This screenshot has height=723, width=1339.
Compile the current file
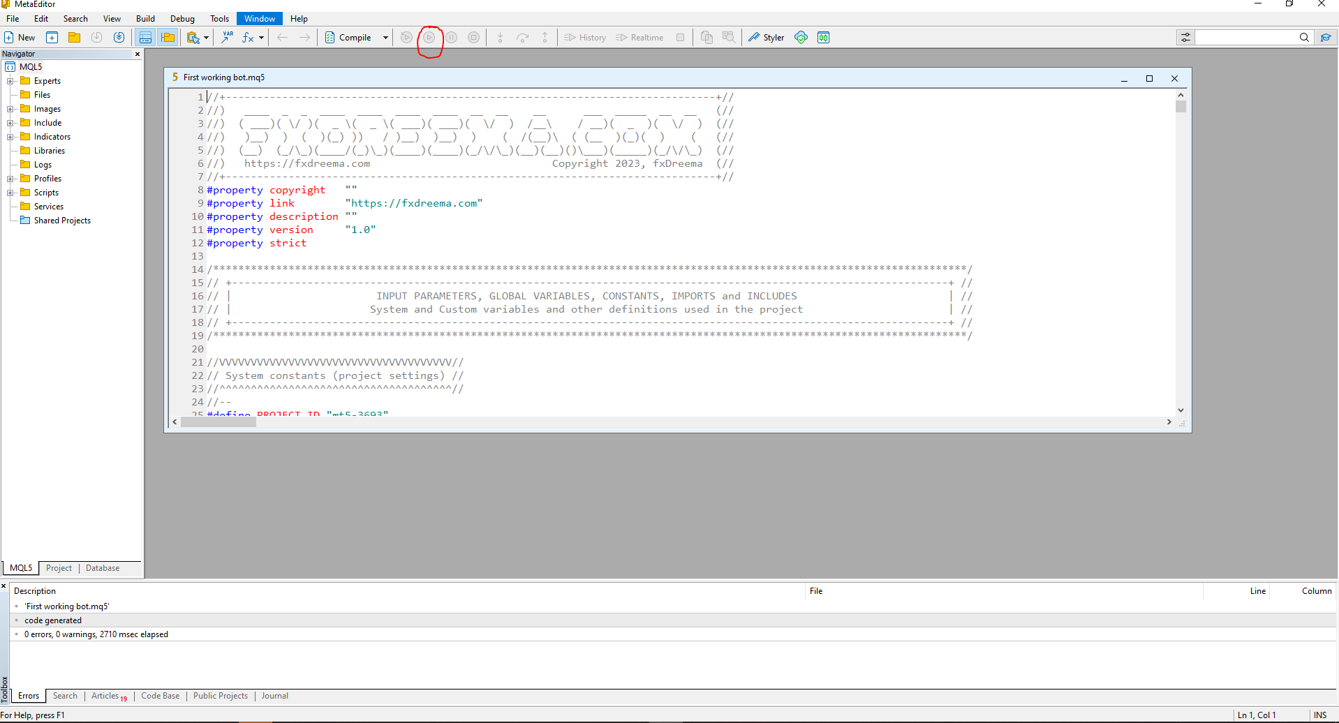point(348,38)
